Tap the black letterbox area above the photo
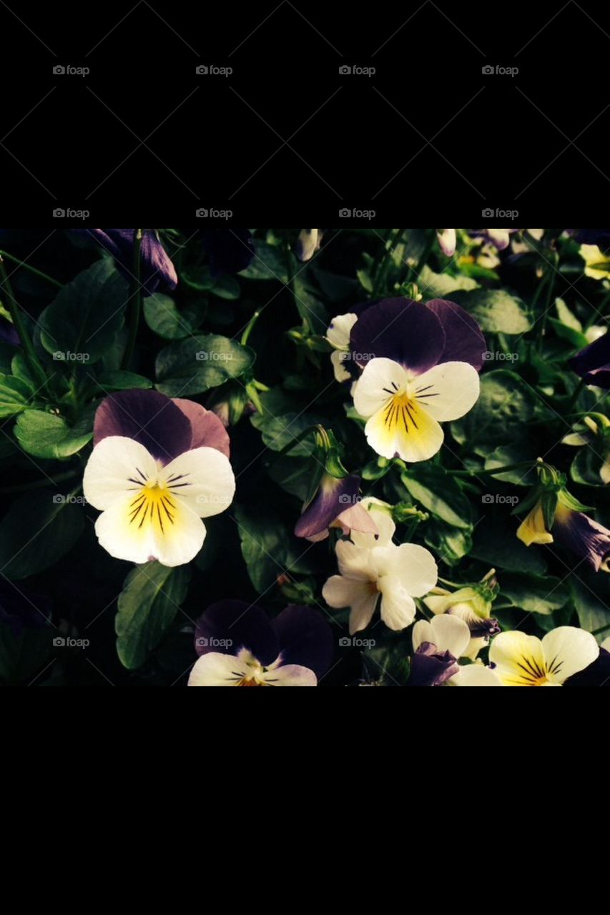Viewport: 610px width, 915px height. coord(305,143)
